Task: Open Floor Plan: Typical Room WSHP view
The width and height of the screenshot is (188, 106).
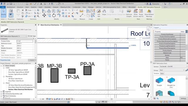Action: [x=19, y=72]
